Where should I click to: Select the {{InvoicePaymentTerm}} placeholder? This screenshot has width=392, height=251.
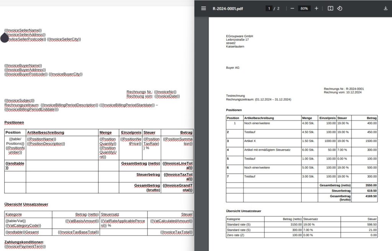point(25,247)
